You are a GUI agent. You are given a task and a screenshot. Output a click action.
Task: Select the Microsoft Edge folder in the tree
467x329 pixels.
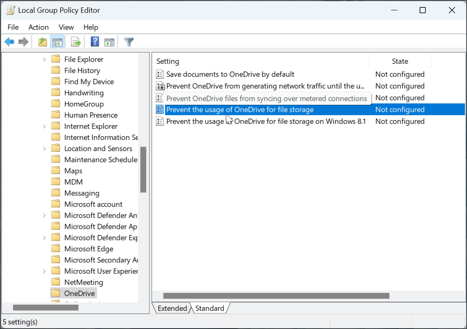point(89,249)
